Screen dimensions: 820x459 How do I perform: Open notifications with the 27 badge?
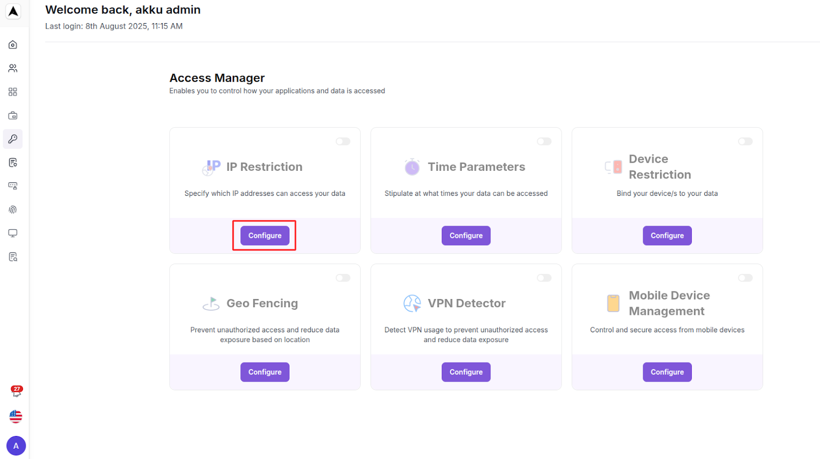tap(16, 391)
